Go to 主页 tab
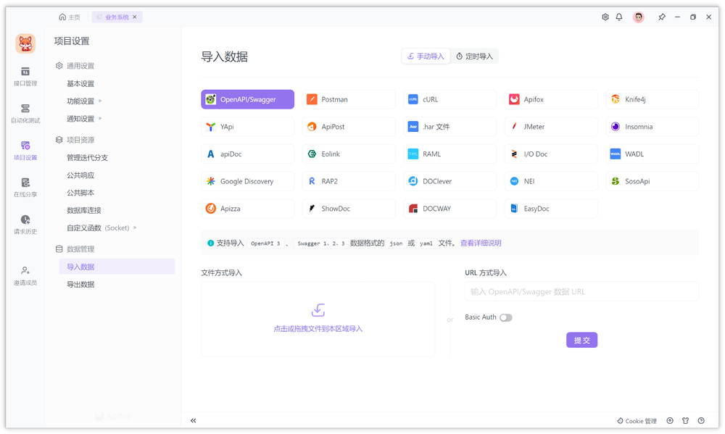 (x=70, y=17)
